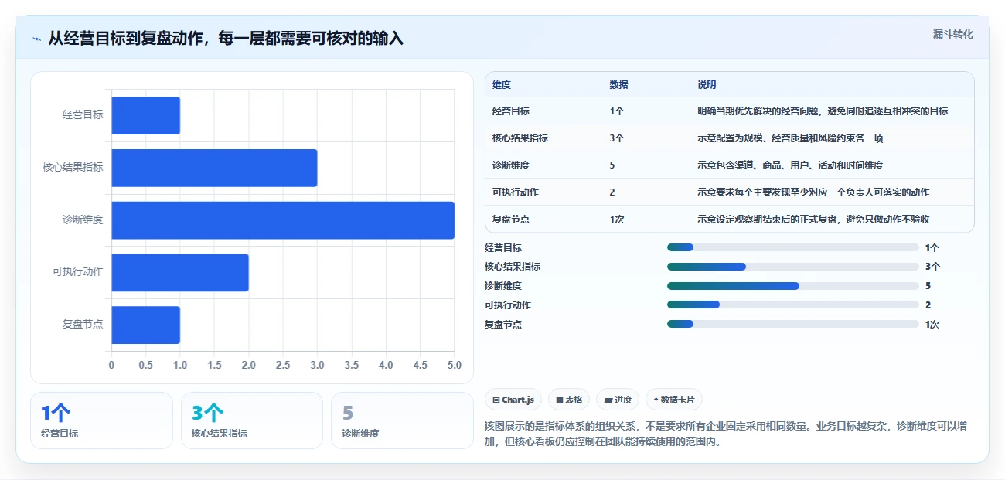
Task: Select the 数据卡片 chip
Action: [674, 400]
